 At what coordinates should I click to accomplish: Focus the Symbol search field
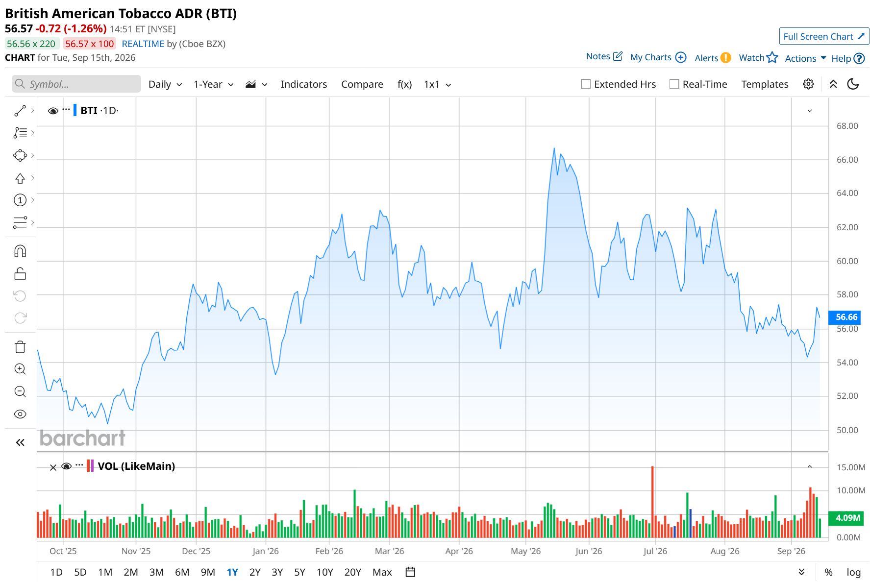pos(76,84)
